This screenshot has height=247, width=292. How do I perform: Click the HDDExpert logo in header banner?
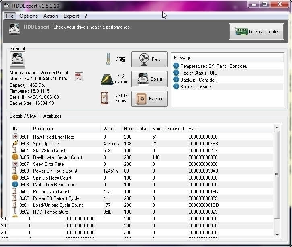tap(15, 29)
